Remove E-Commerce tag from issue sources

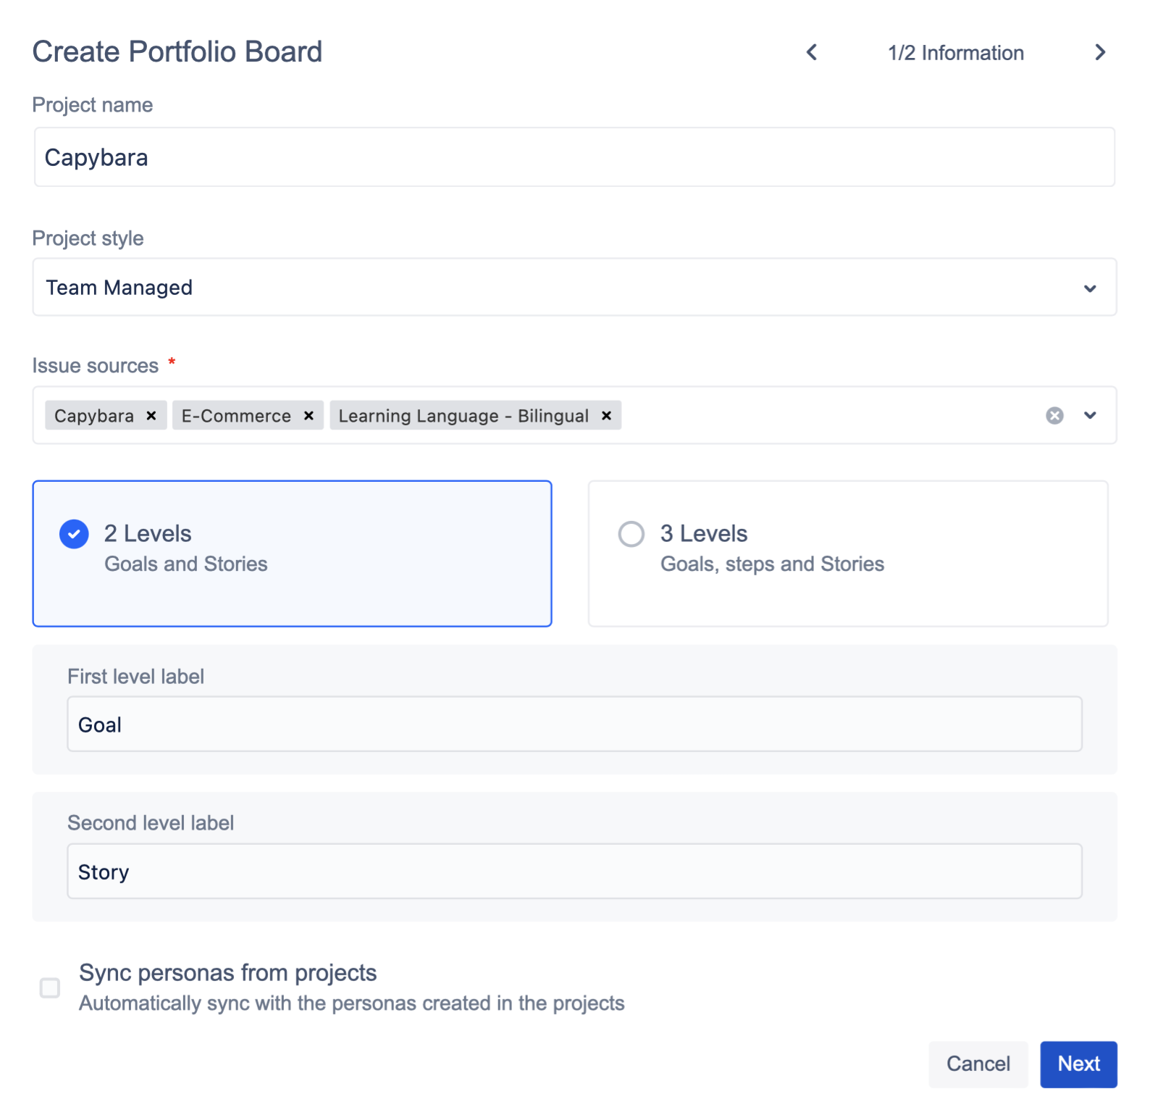click(x=309, y=416)
